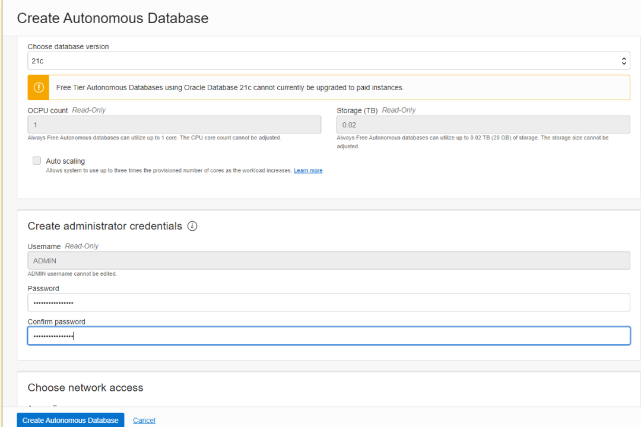Viewport: 641px width, 427px height.
Task: Click the Cancel link
Action: point(144,420)
